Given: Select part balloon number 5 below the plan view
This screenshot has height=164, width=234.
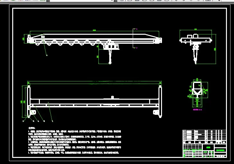Looking at the screenshot, I should tap(44, 121).
